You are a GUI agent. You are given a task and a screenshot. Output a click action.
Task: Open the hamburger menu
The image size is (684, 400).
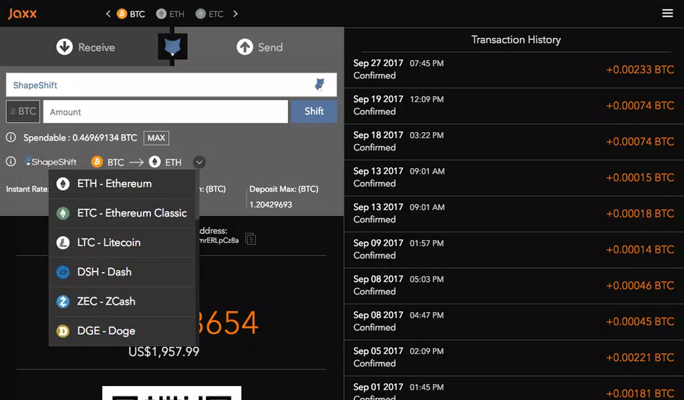(667, 13)
